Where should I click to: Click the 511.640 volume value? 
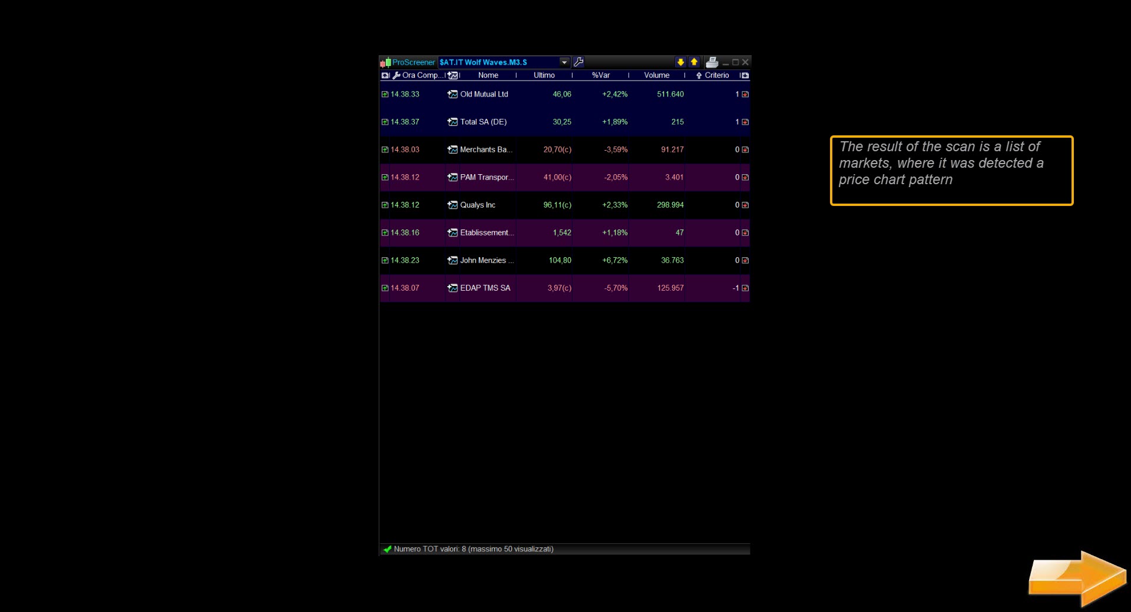[670, 94]
